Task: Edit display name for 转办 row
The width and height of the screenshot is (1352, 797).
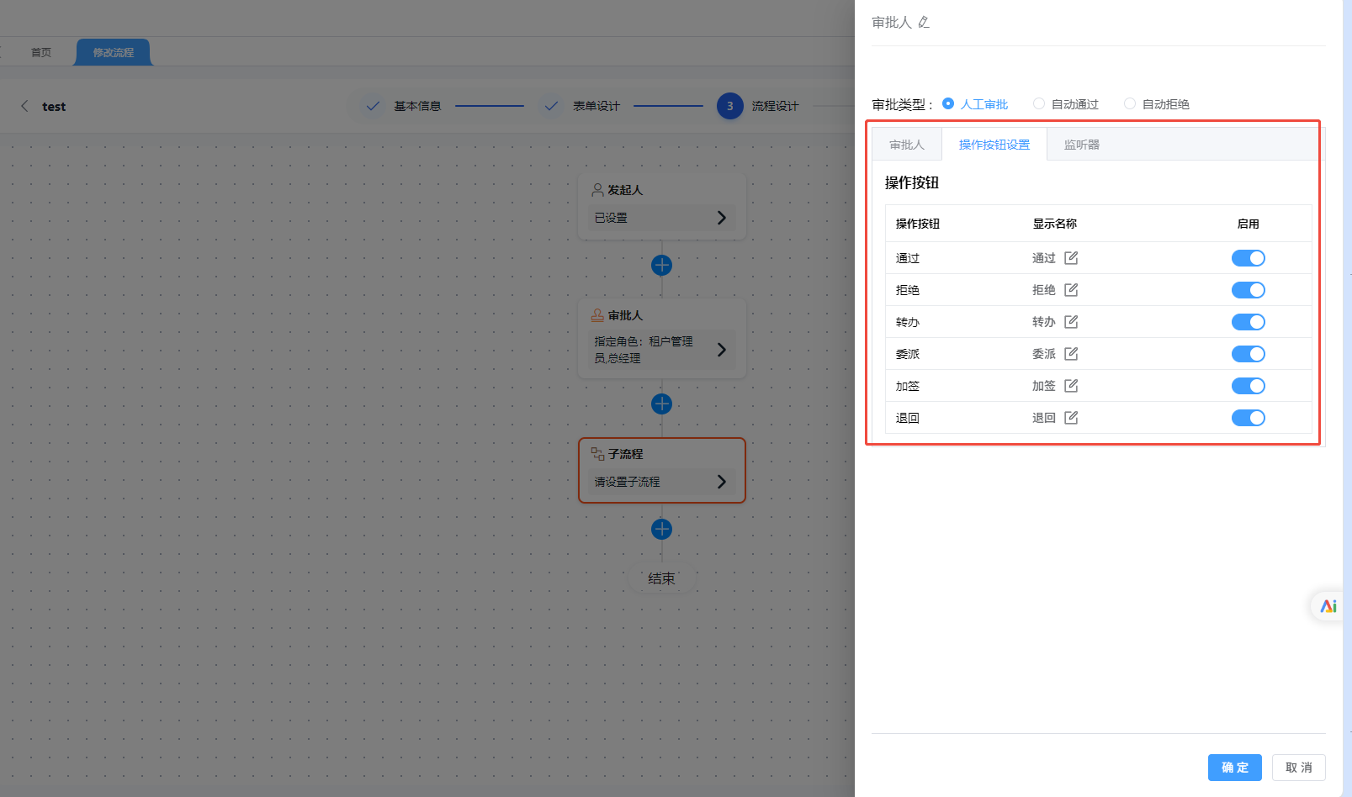Action: (1071, 322)
